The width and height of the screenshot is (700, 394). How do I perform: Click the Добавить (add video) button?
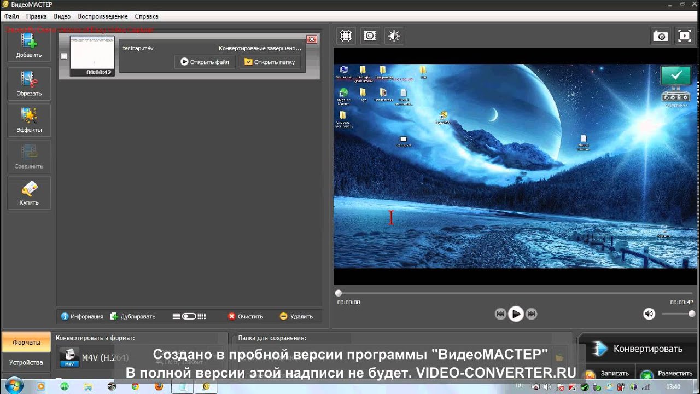click(29, 45)
